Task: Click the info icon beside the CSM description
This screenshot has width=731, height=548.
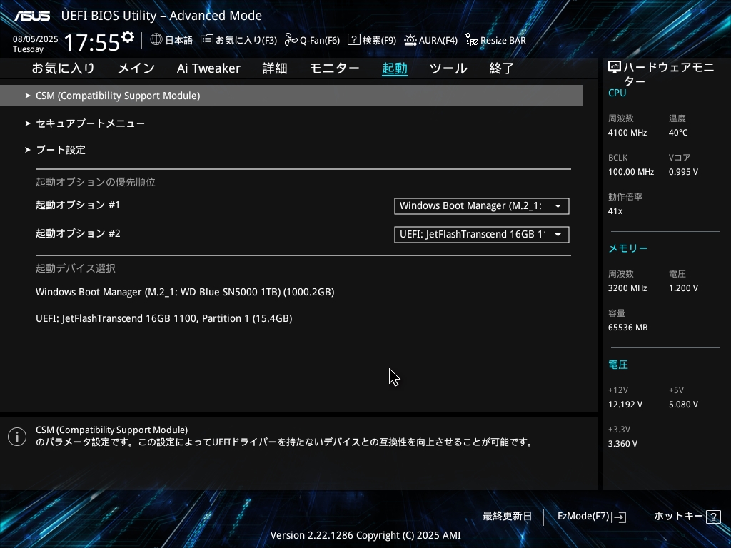Action: 17,437
